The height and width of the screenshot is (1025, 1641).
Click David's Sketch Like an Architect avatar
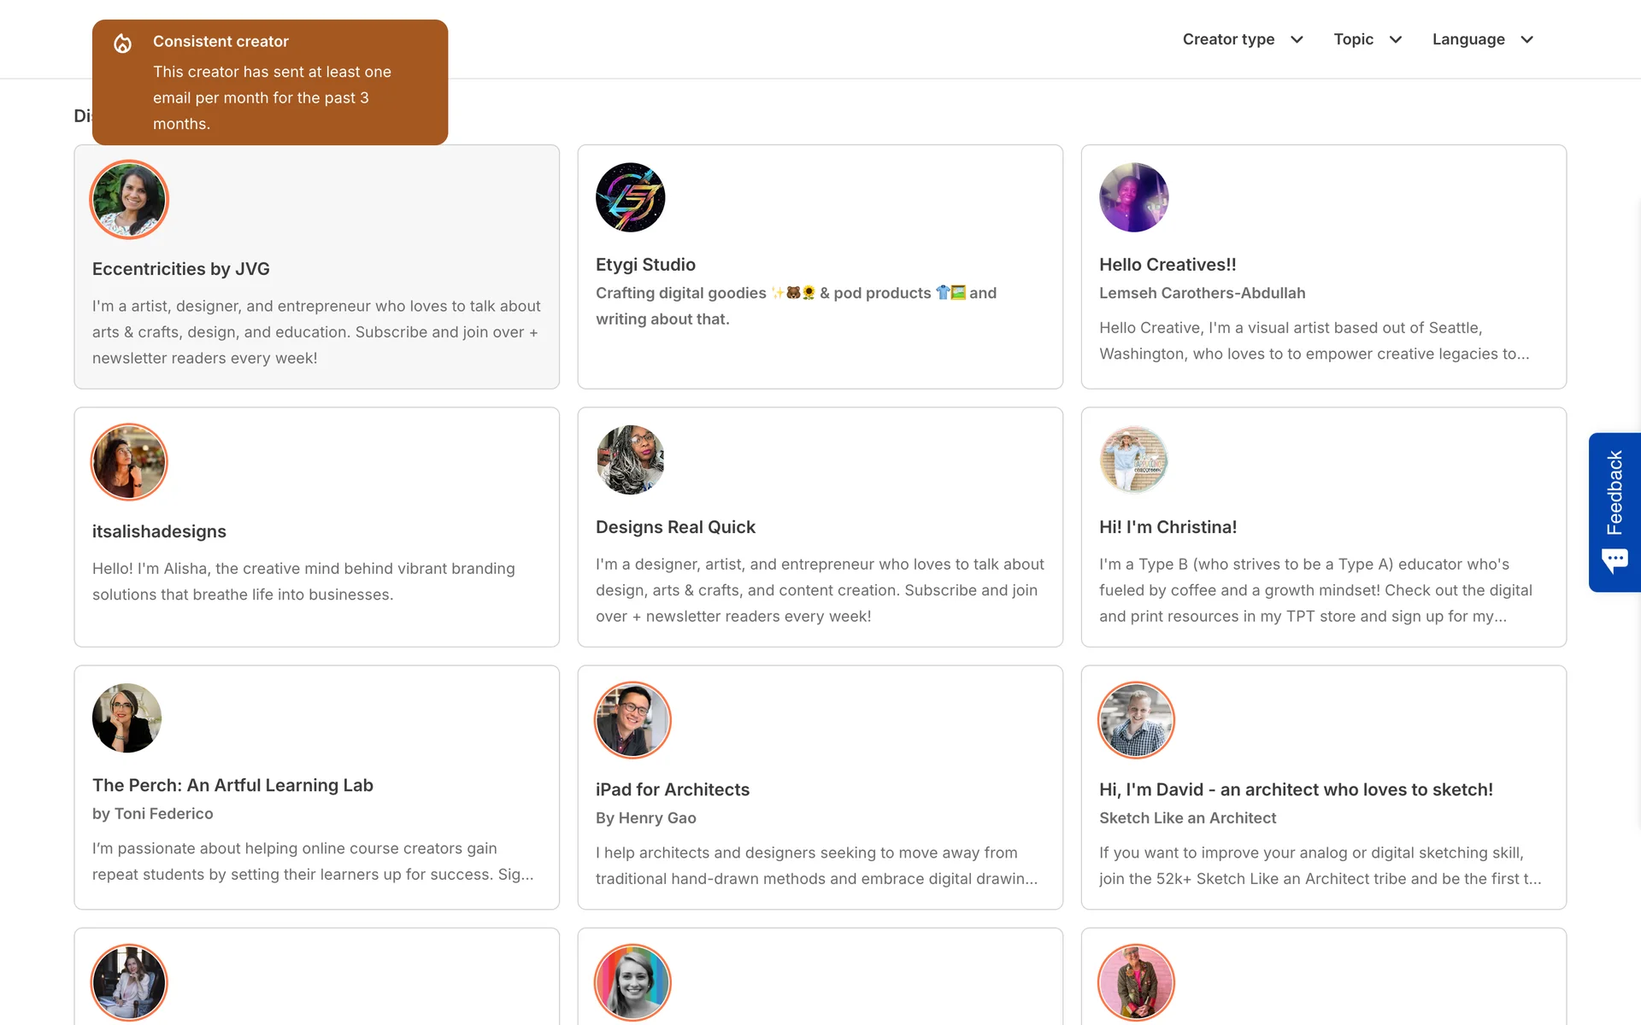(1136, 720)
